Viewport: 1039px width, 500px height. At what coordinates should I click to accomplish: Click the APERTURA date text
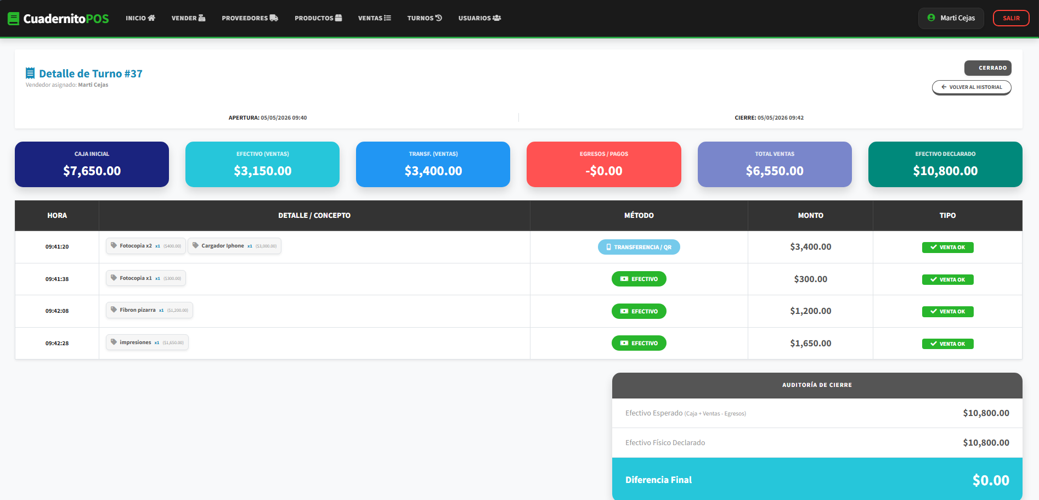point(268,117)
